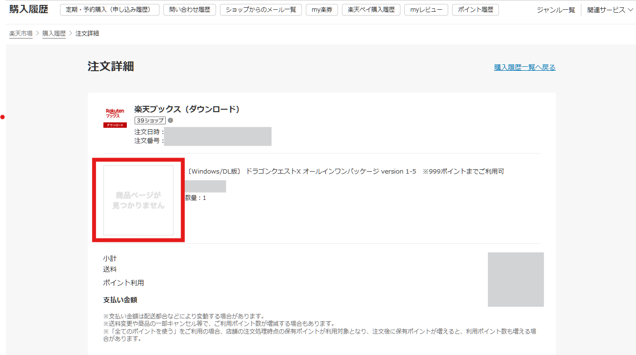This screenshot has width=636, height=355.
Task: Click the info icon beside 39ショップ
Action: tap(170, 120)
